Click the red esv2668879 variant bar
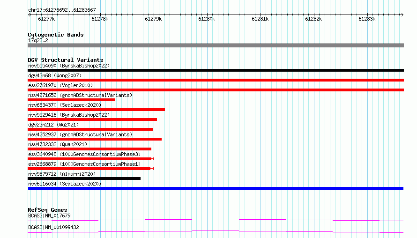Viewport: 417px width, 238px height. click(91, 169)
